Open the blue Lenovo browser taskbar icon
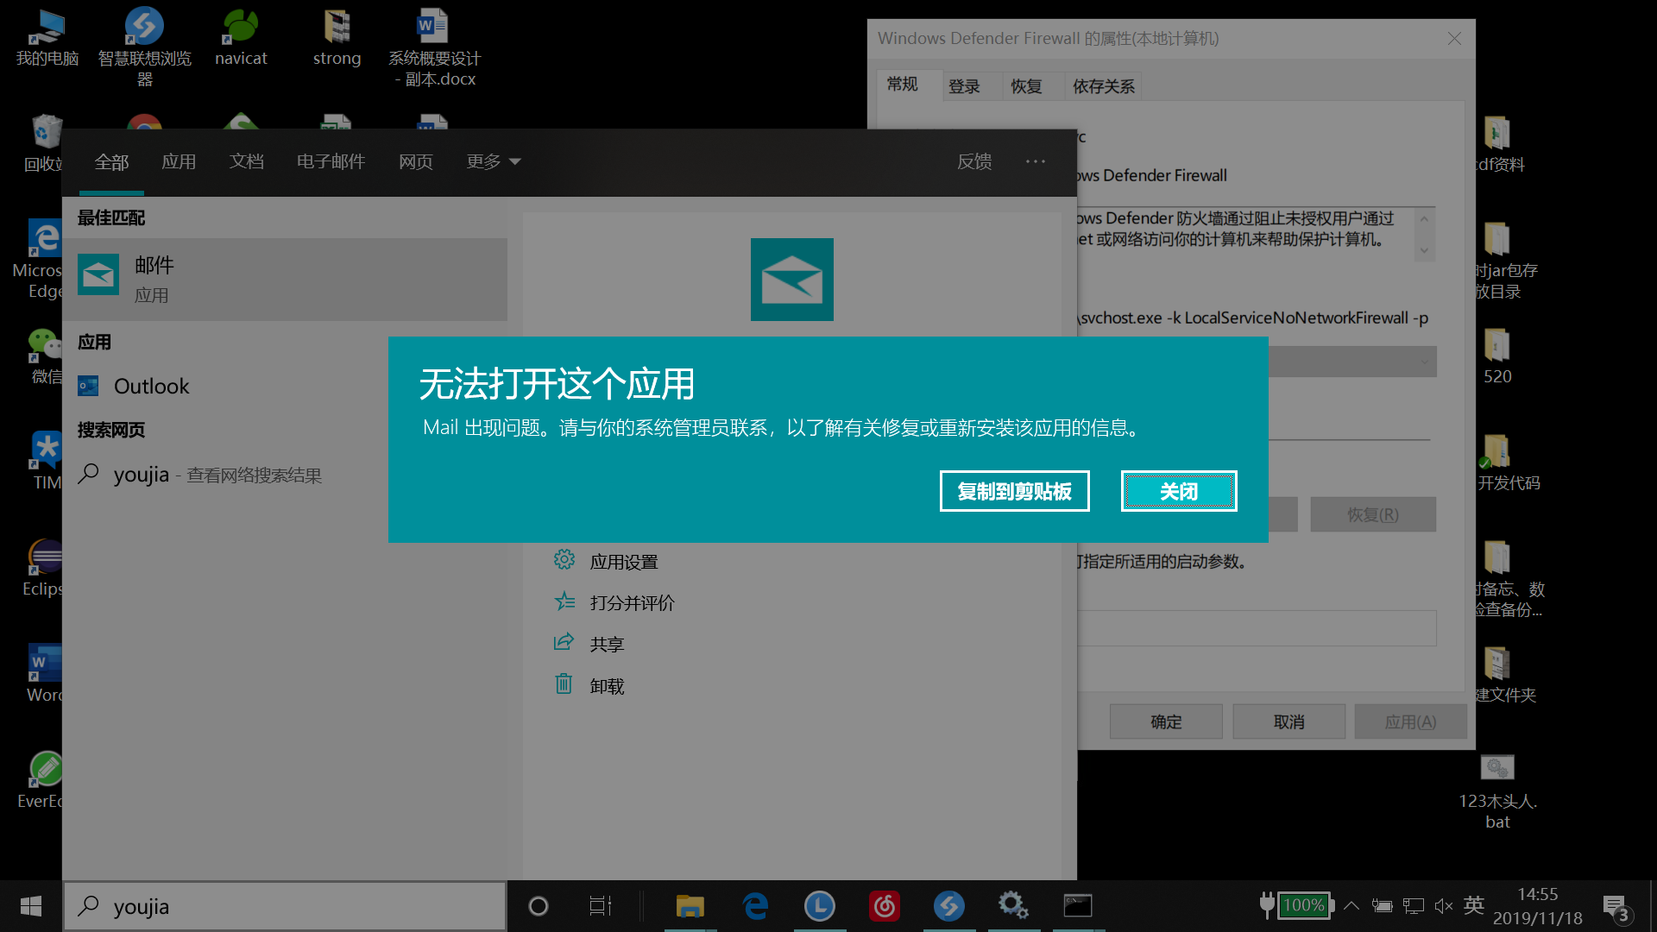1657x932 pixels. click(948, 906)
